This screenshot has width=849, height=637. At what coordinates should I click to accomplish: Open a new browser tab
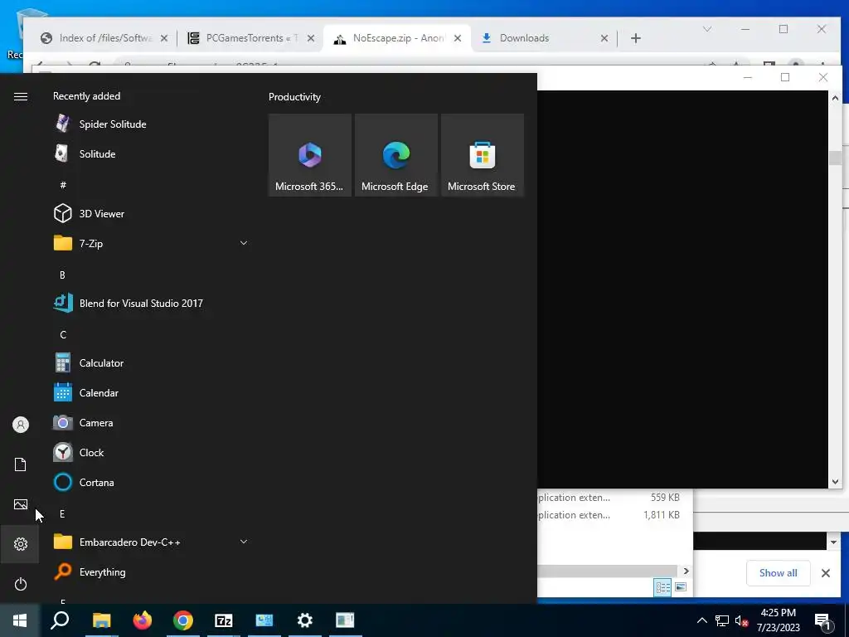[x=636, y=38]
